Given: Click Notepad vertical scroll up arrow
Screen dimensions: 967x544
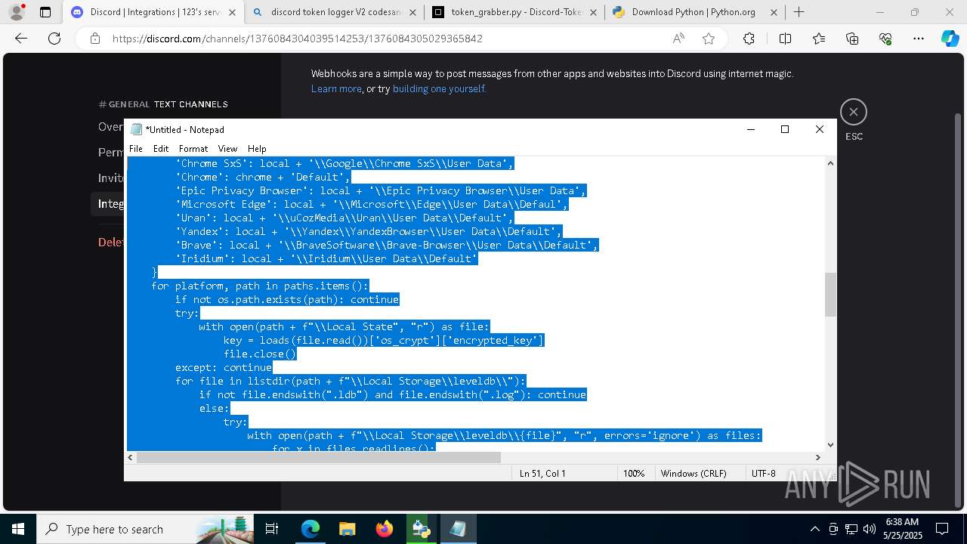Looking at the screenshot, I should point(830,163).
